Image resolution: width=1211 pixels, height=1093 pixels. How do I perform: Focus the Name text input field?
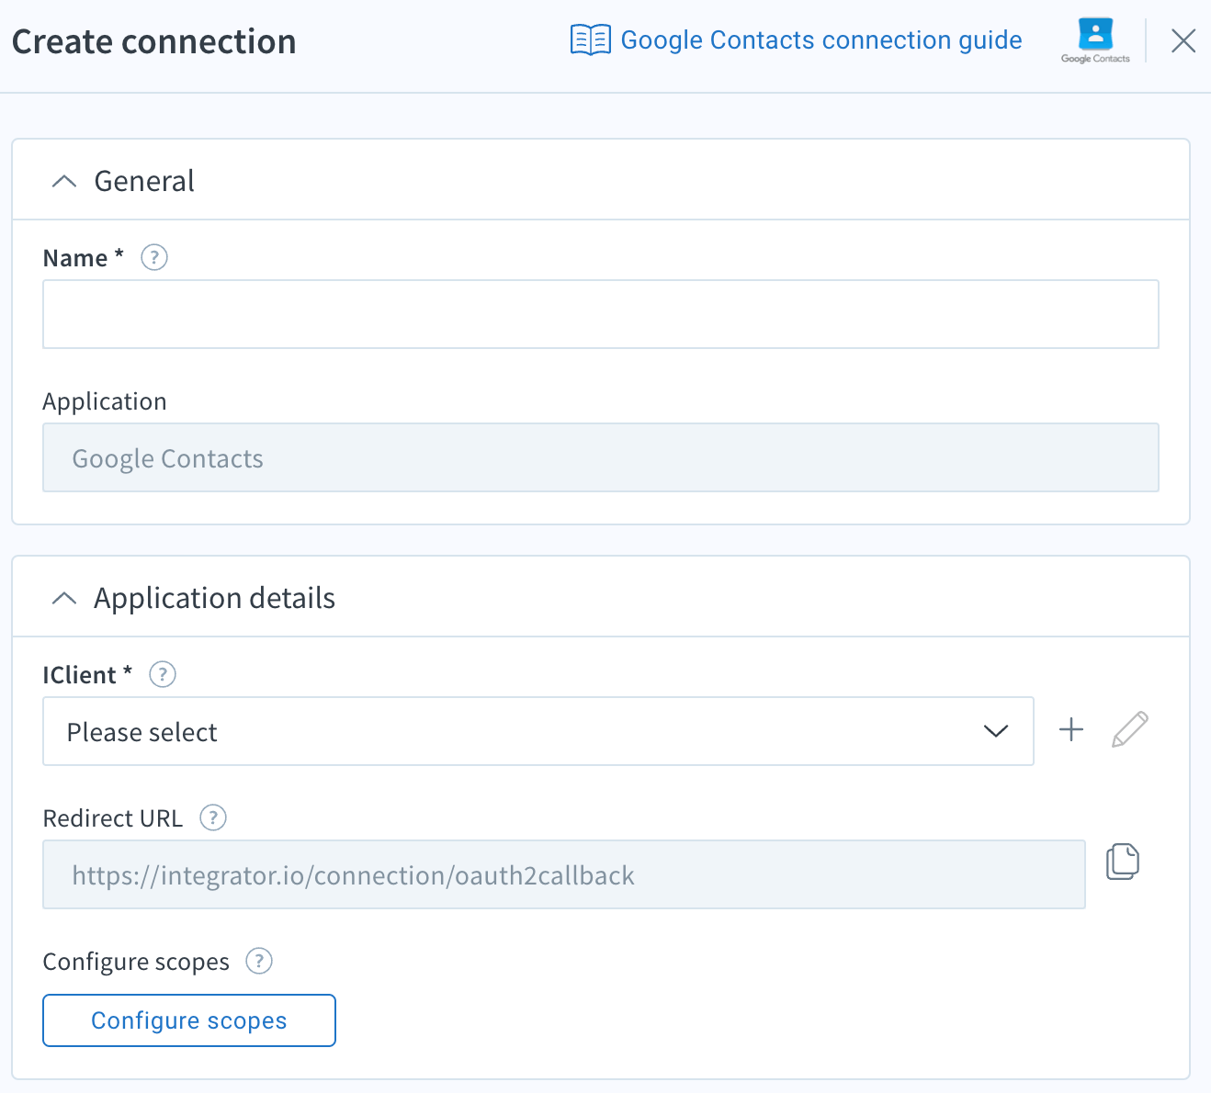pos(600,314)
